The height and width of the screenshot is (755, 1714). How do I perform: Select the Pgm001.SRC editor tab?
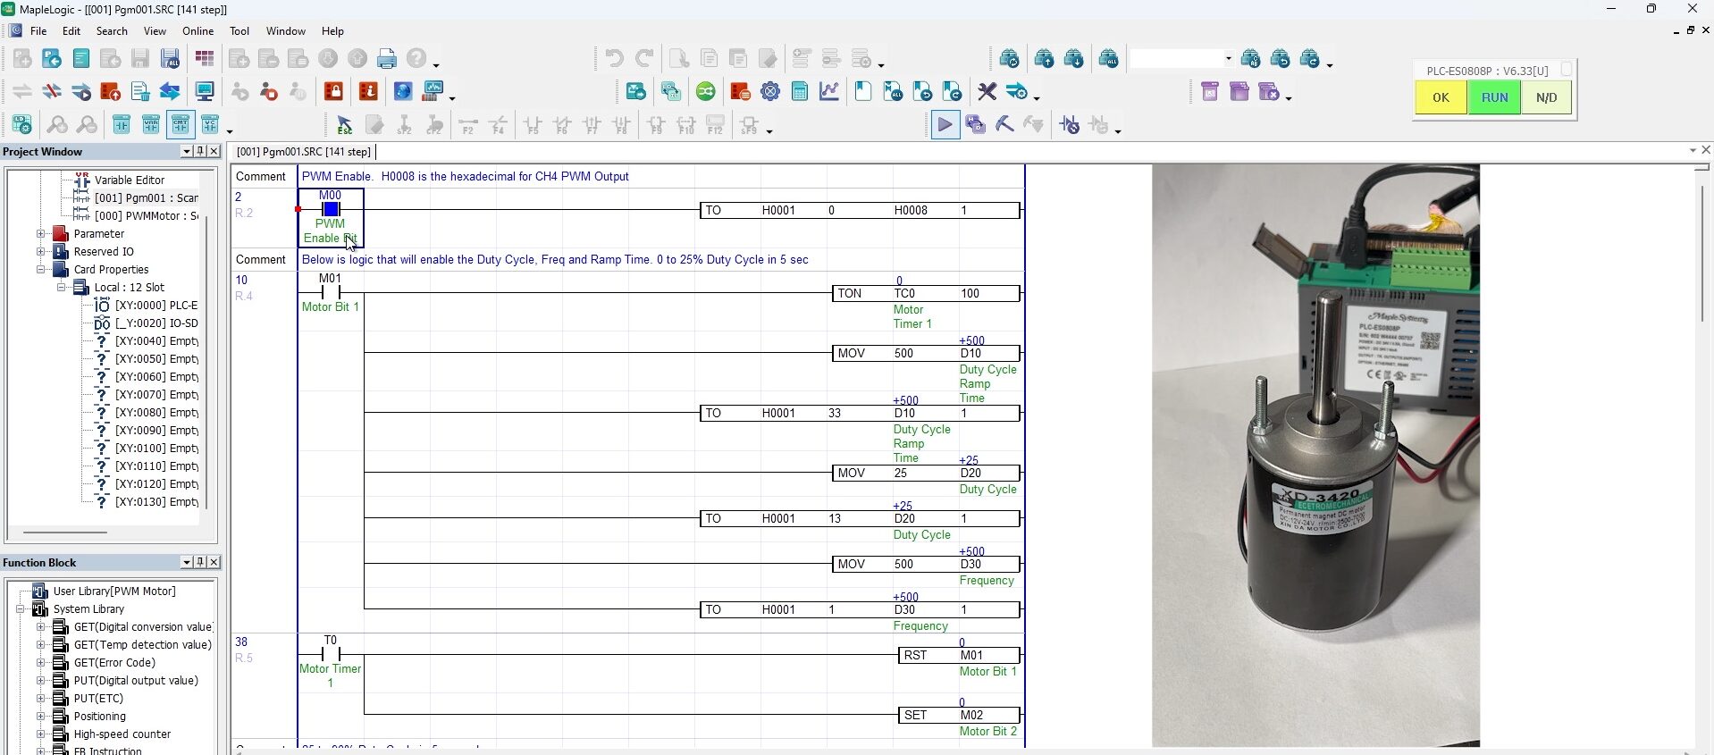pyautogui.click(x=303, y=152)
